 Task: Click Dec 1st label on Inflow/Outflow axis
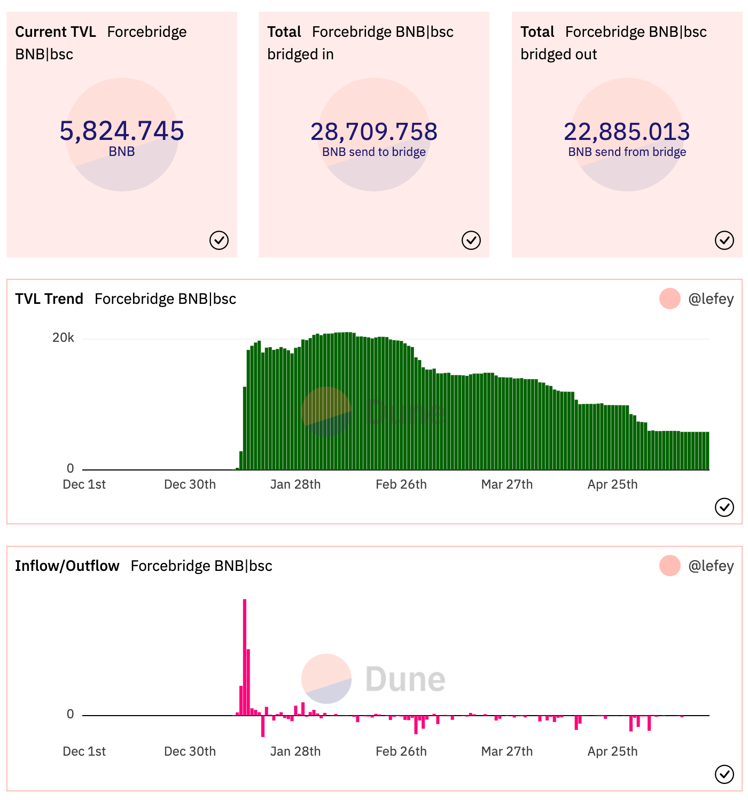click(84, 751)
